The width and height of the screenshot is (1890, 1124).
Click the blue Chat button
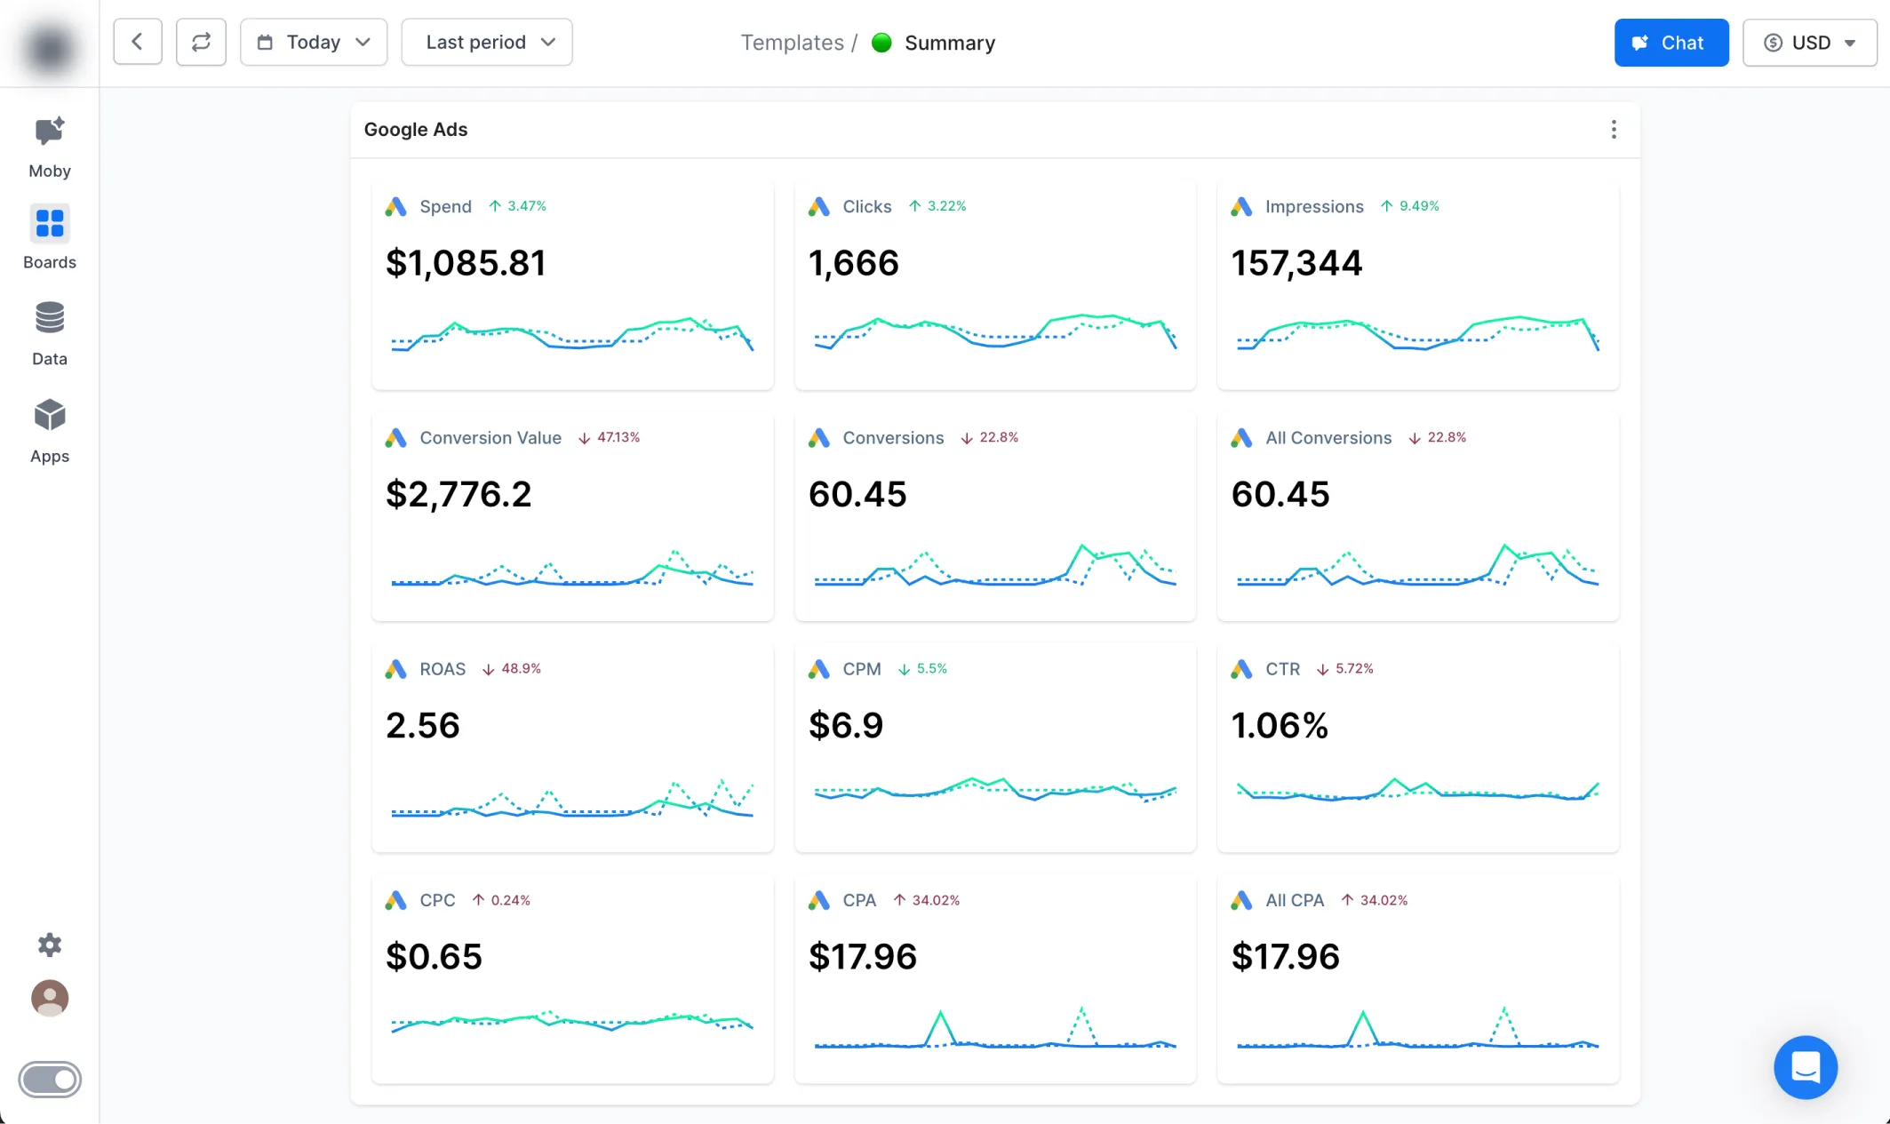1671,43
